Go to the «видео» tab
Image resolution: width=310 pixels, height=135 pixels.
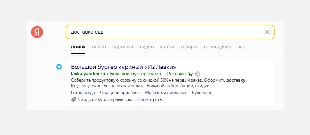coord(147,47)
